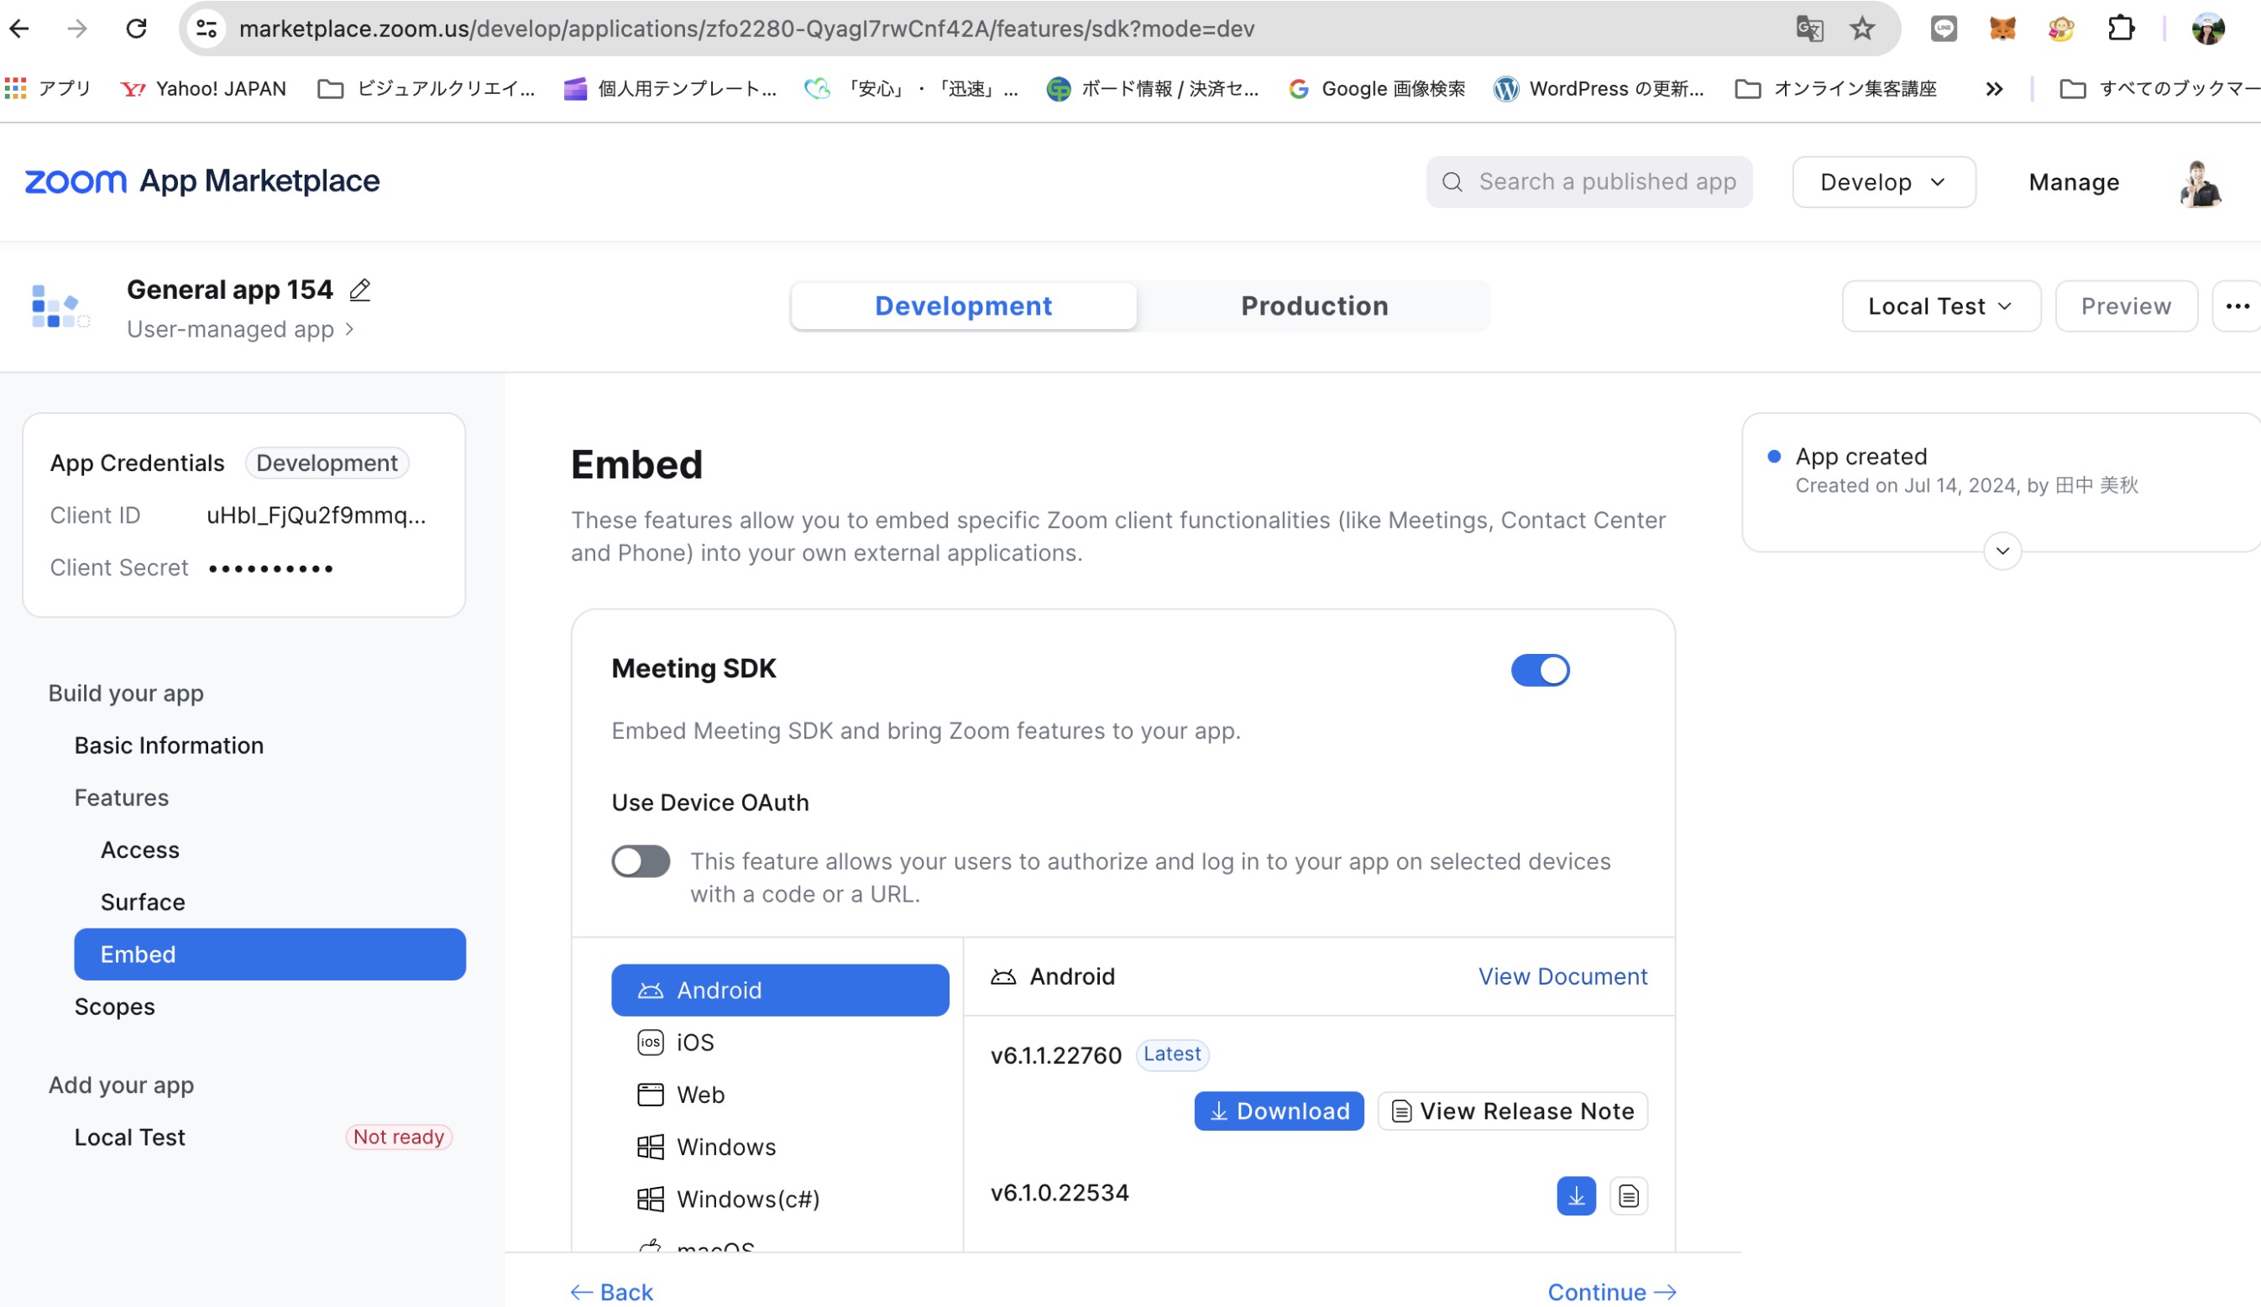Image resolution: width=2261 pixels, height=1307 pixels.
Task: Reveal the Client Secret dots
Action: (x=271, y=567)
